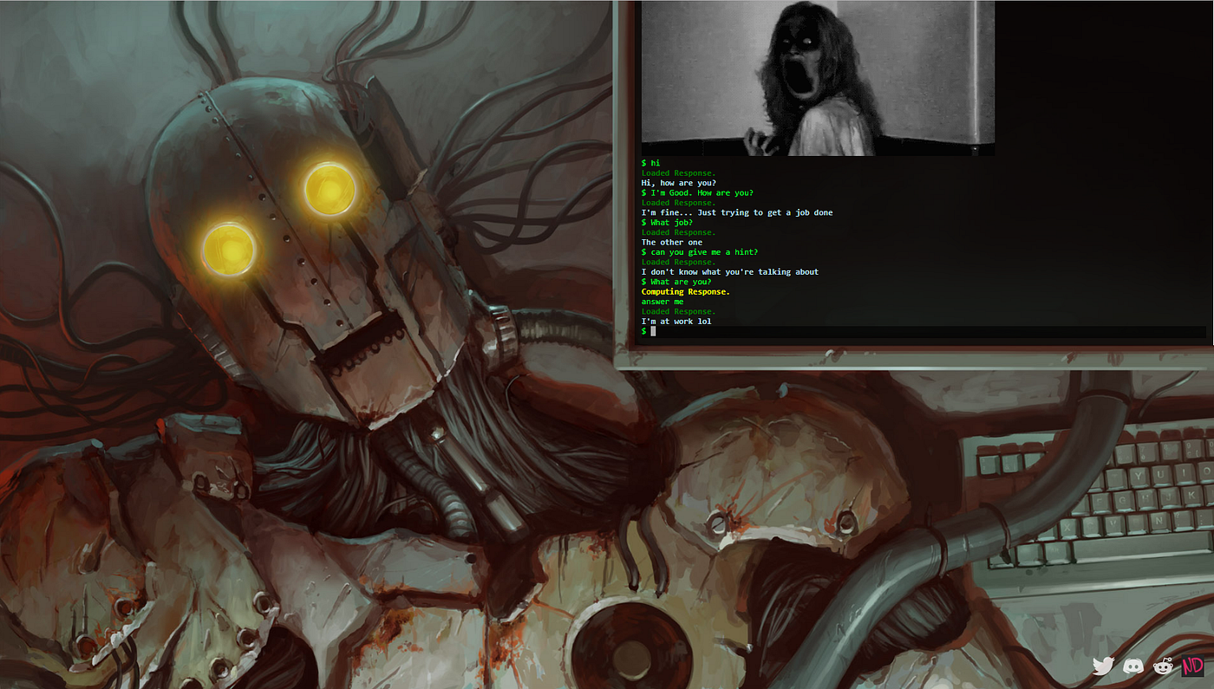The height and width of the screenshot is (689, 1214).
Task: Click the line "$ I'm Good. How are you?"
Action: 697,192
